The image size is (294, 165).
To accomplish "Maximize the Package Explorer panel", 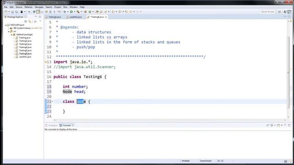I will [40, 17].
